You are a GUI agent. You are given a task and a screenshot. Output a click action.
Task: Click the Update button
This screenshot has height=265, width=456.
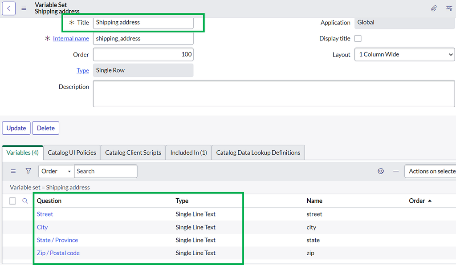pos(16,128)
